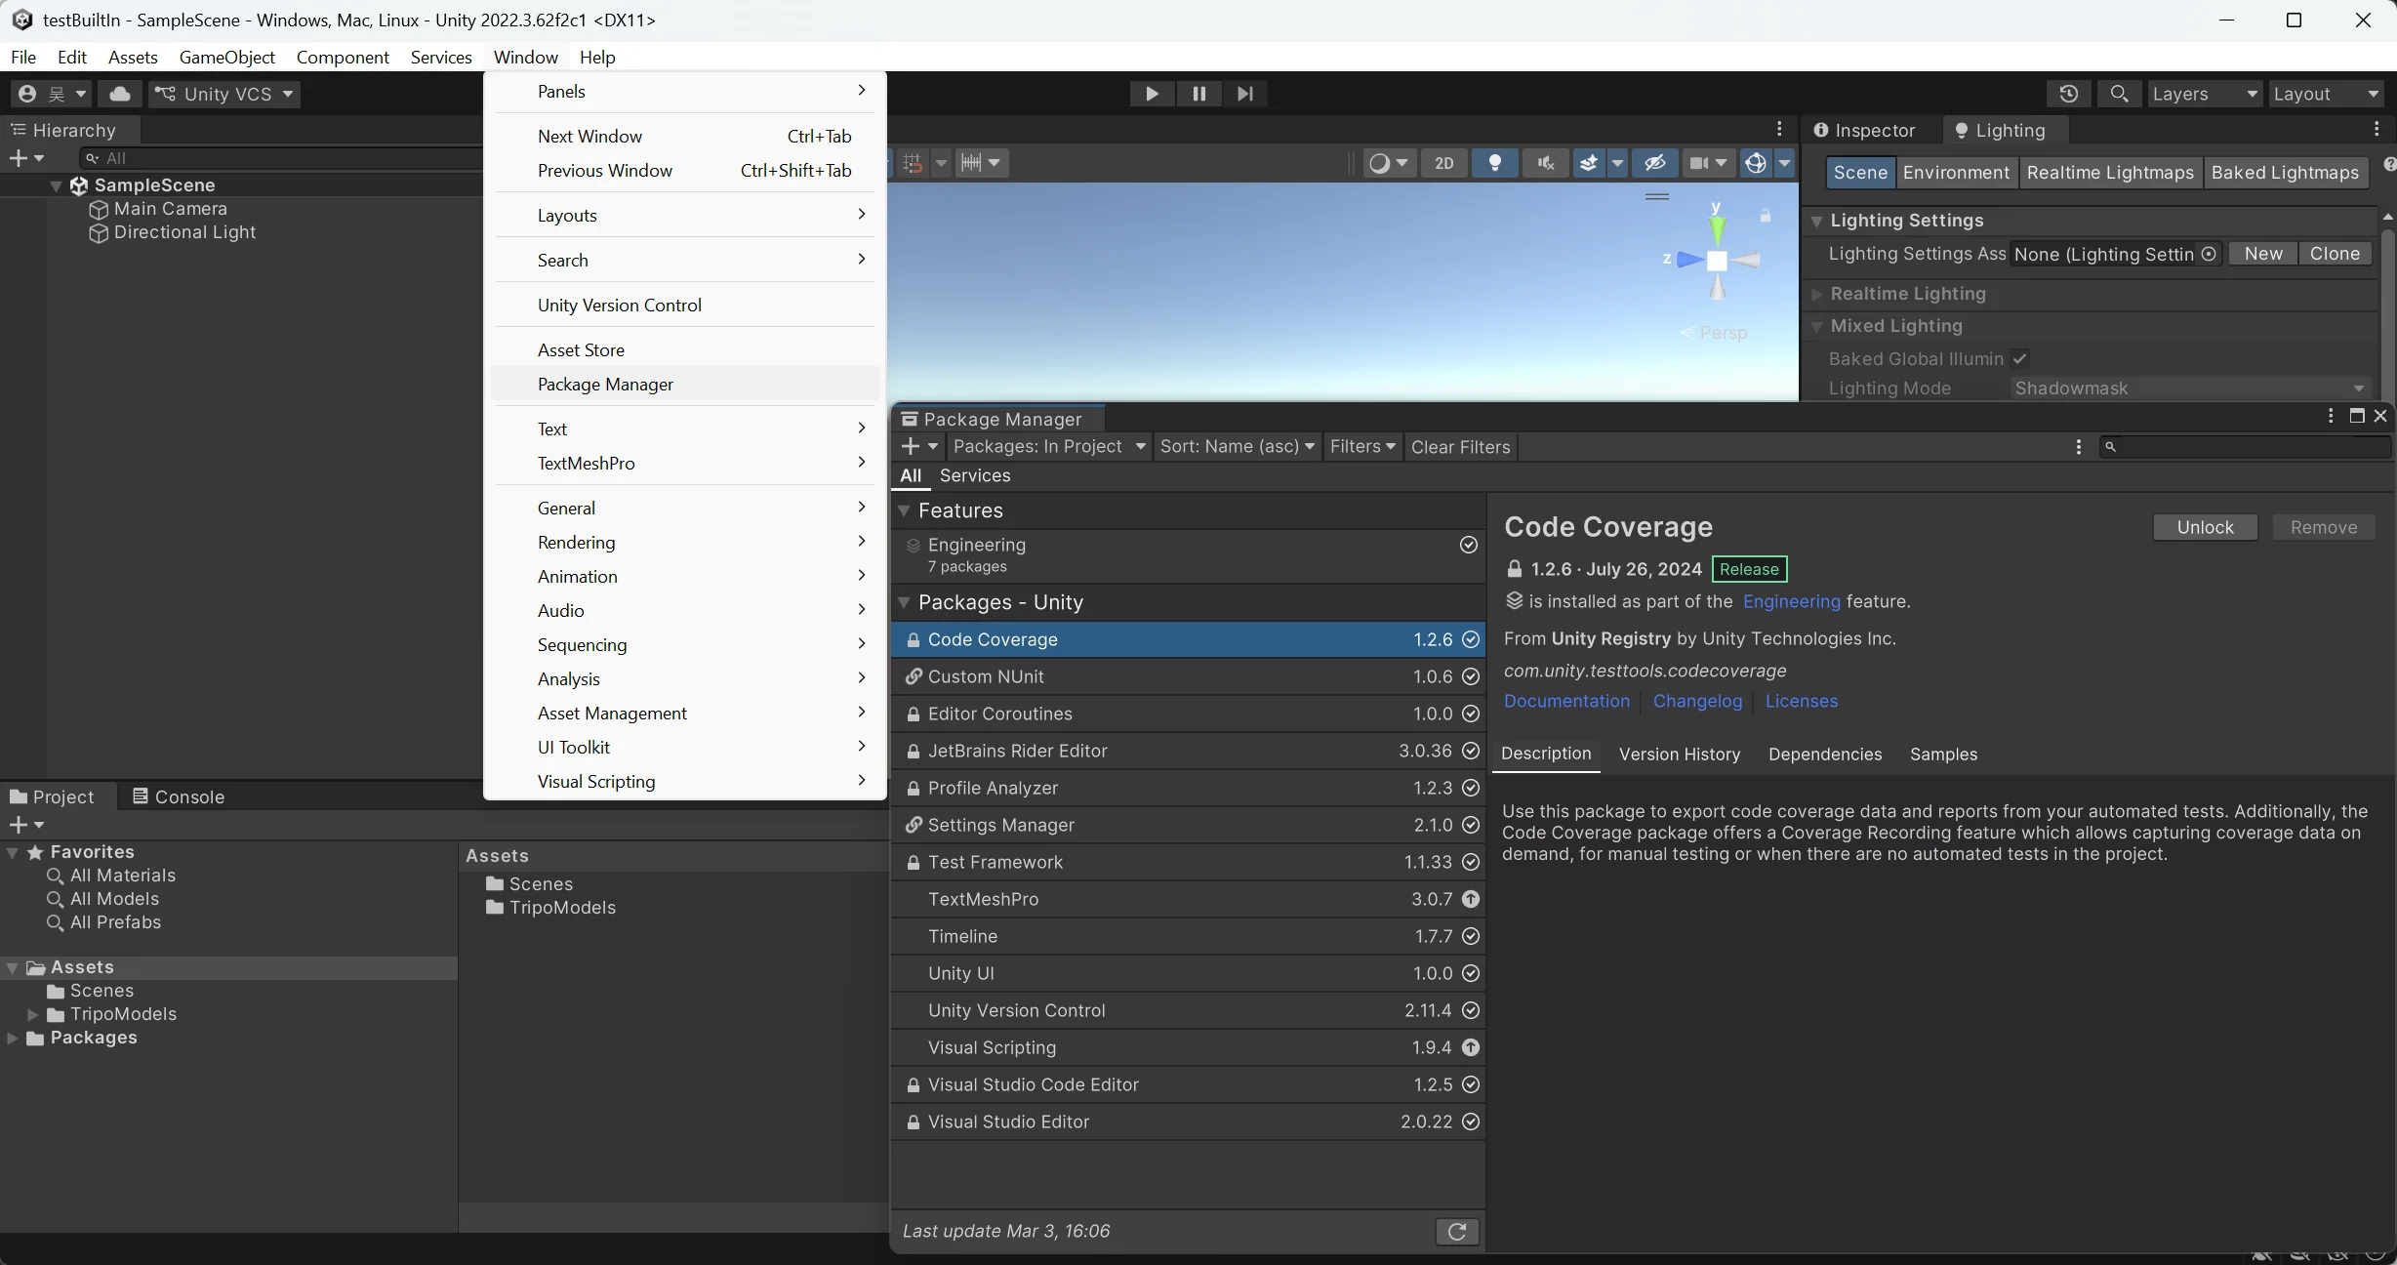Click the Unlock button for Code Coverage
Image resolution: width=2397 pixels, height=1265 pixels.
pyautogui.click(x=2205, y=527)
